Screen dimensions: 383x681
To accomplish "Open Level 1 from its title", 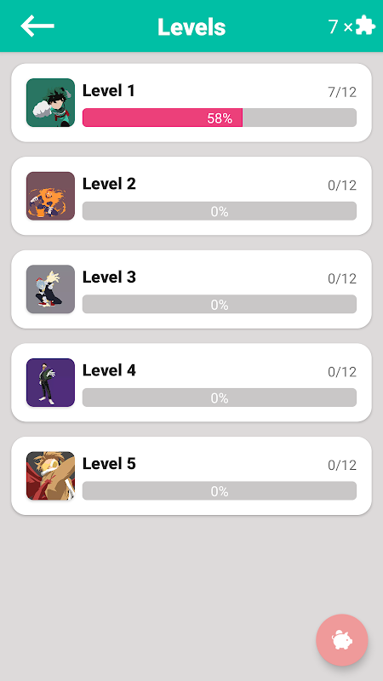I will [109, 91].
